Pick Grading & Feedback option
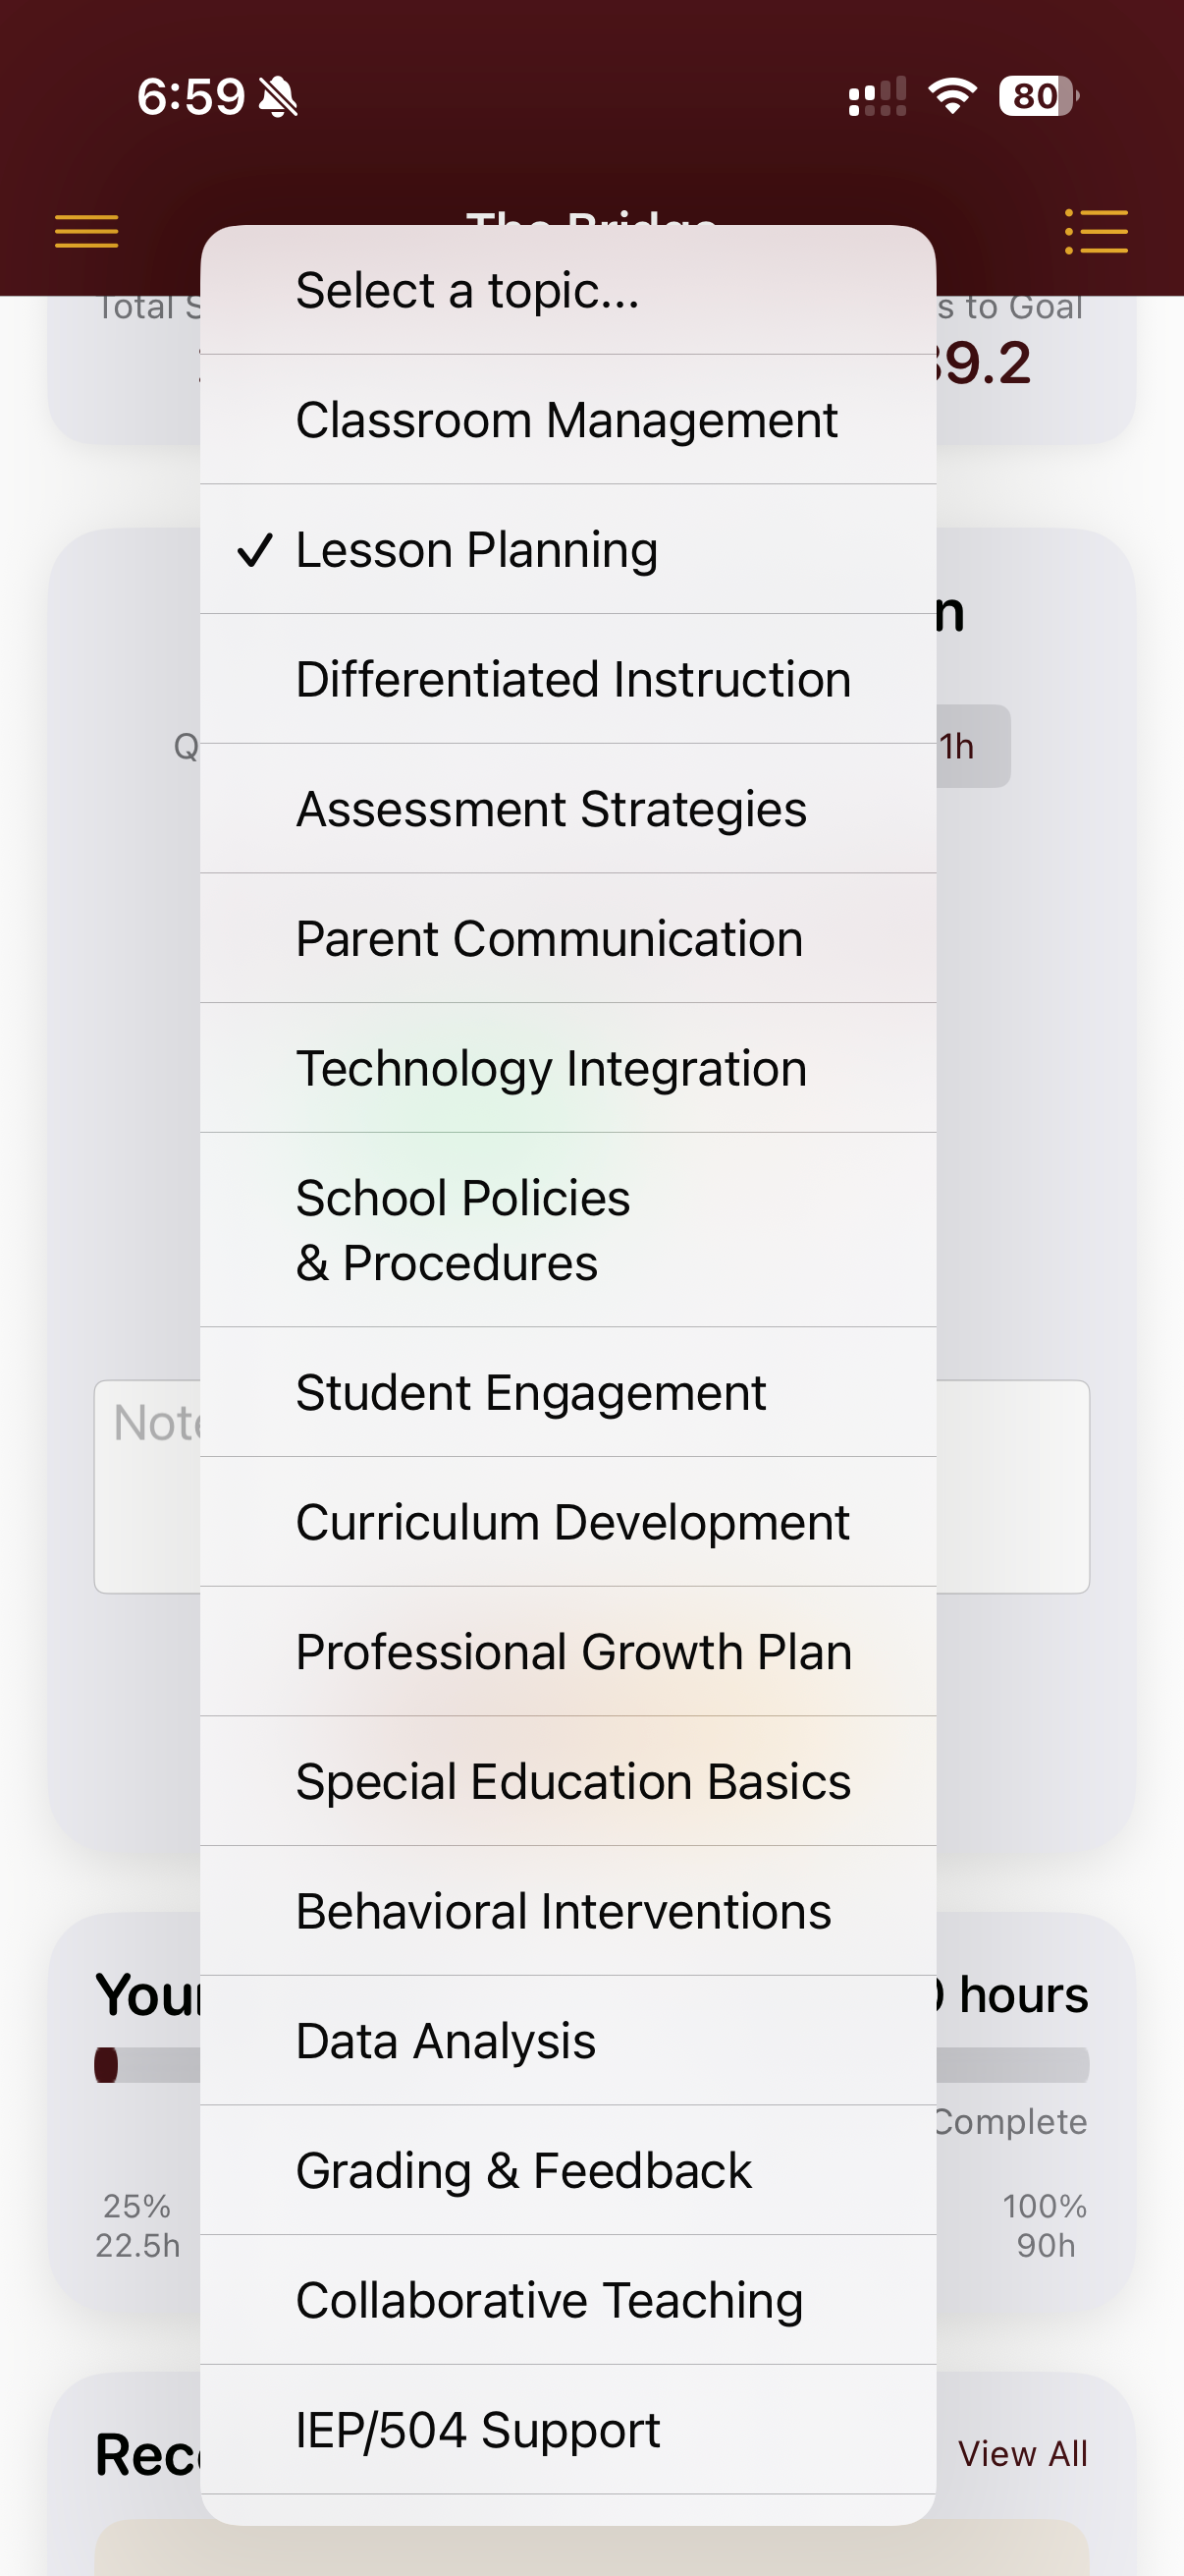 point(523,2171)
